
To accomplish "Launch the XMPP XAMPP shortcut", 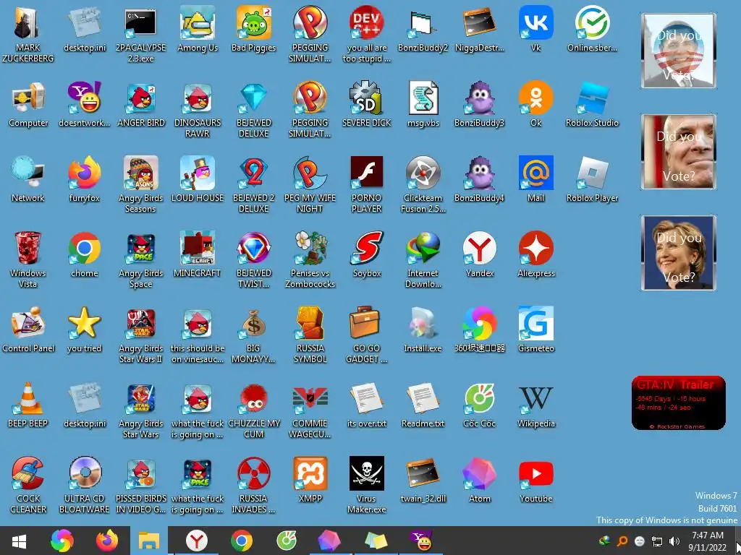I will [x=310, y=480].
